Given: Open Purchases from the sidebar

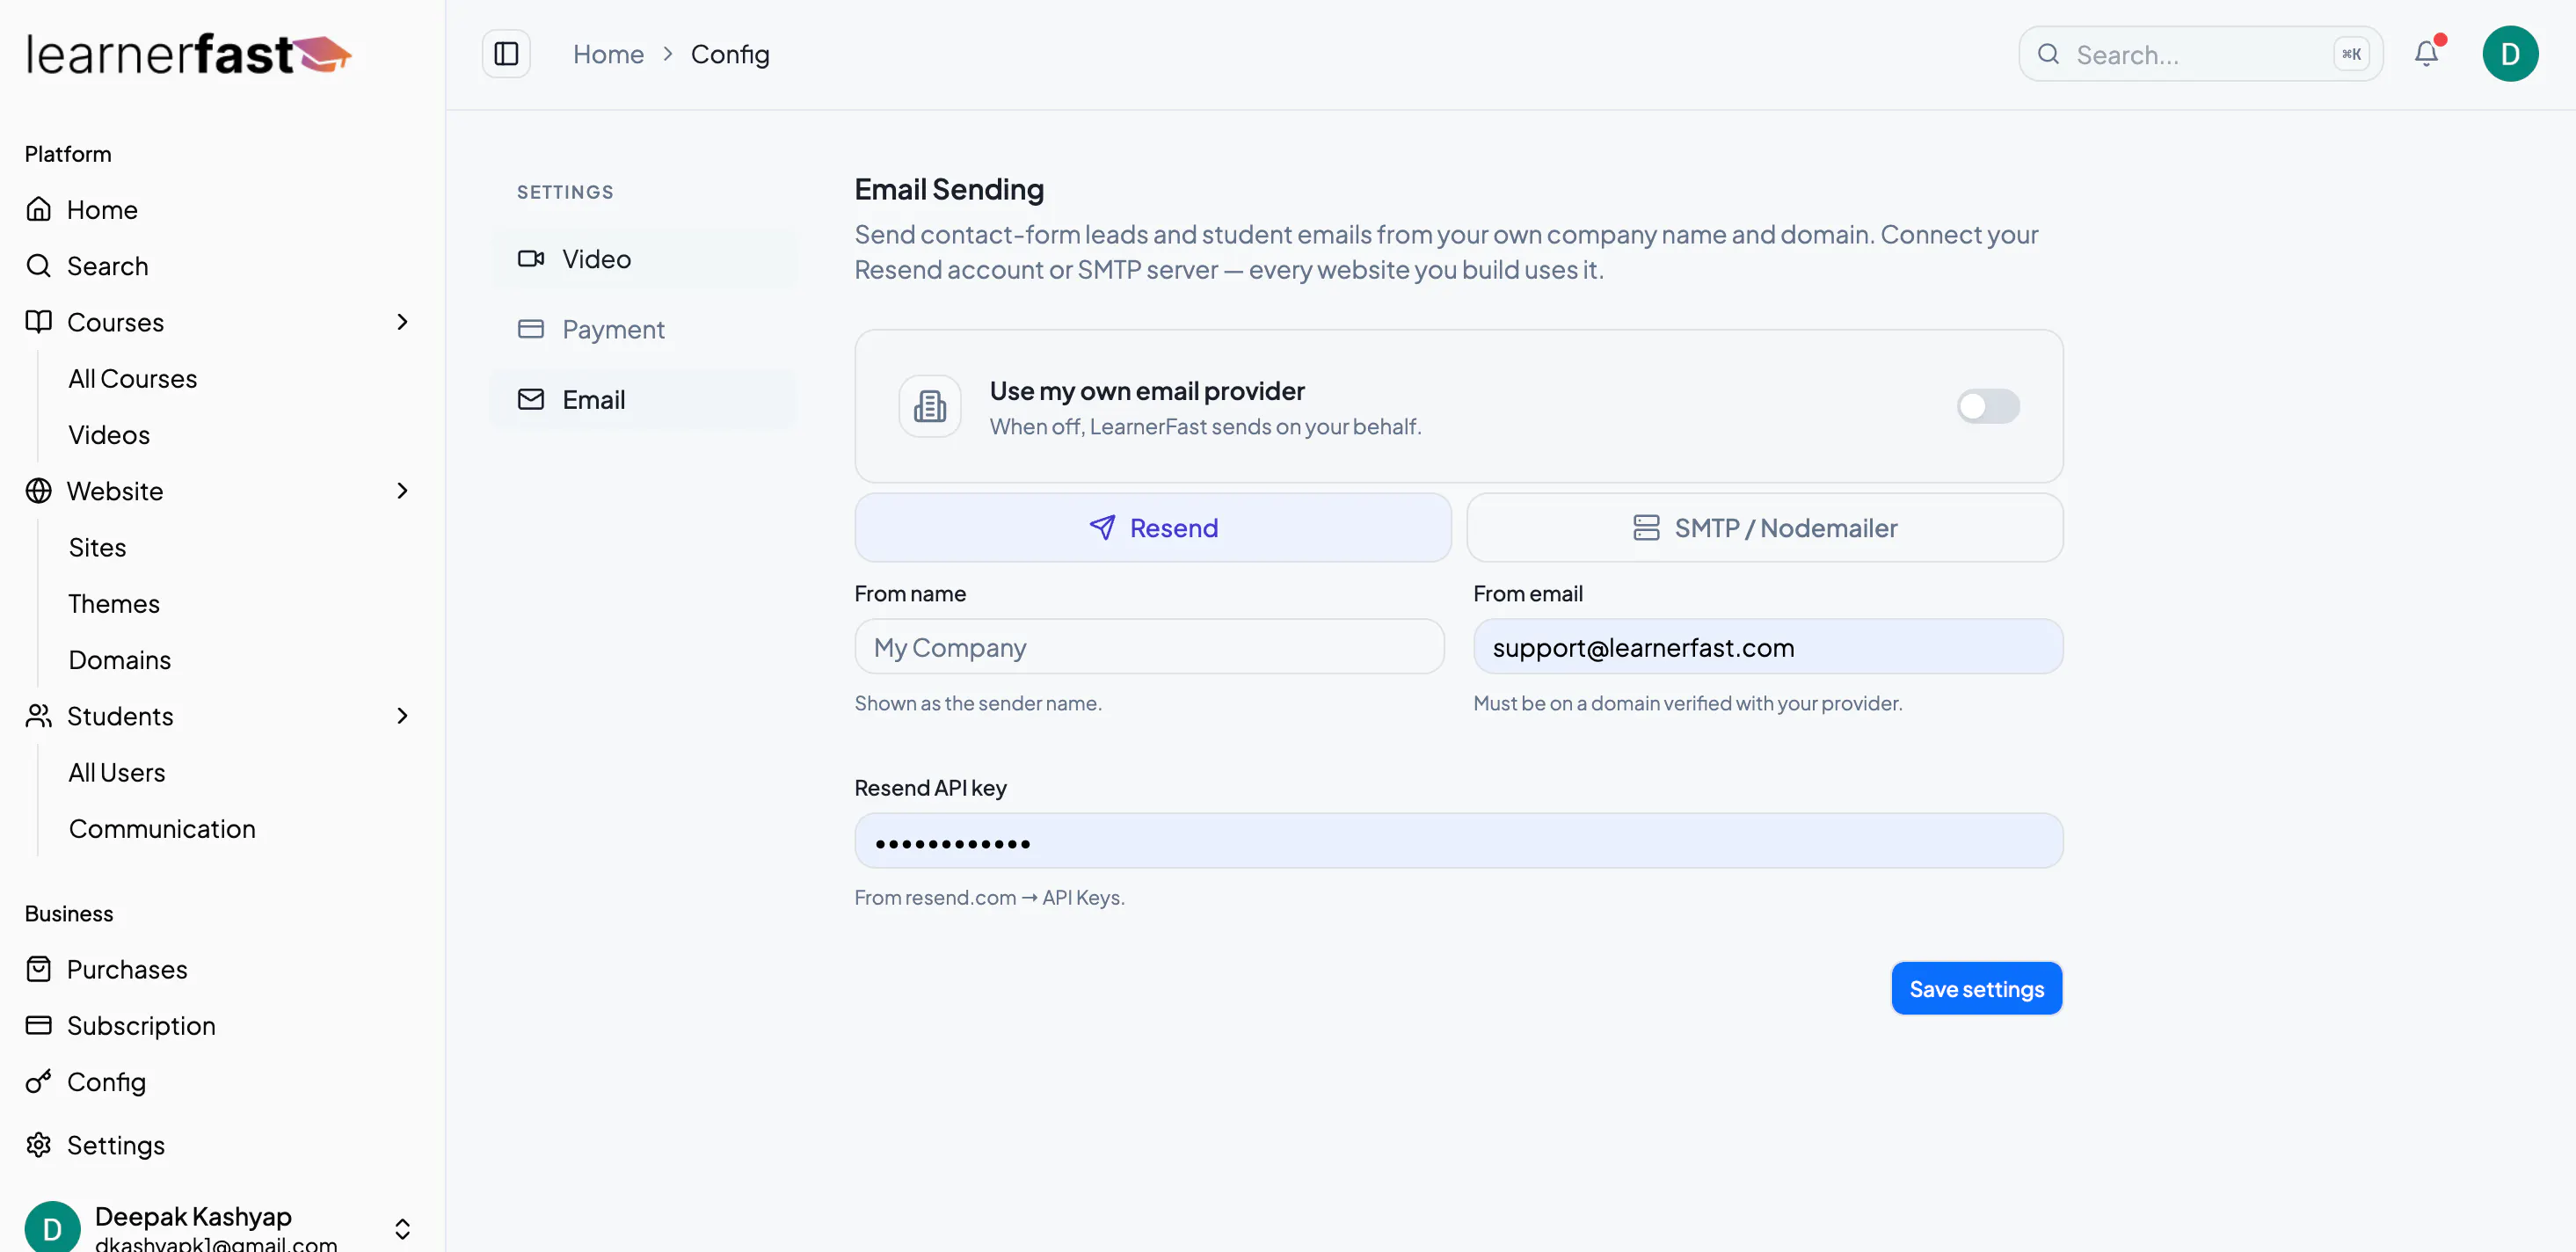Looking at the screenshot, I should pos(127,969).
